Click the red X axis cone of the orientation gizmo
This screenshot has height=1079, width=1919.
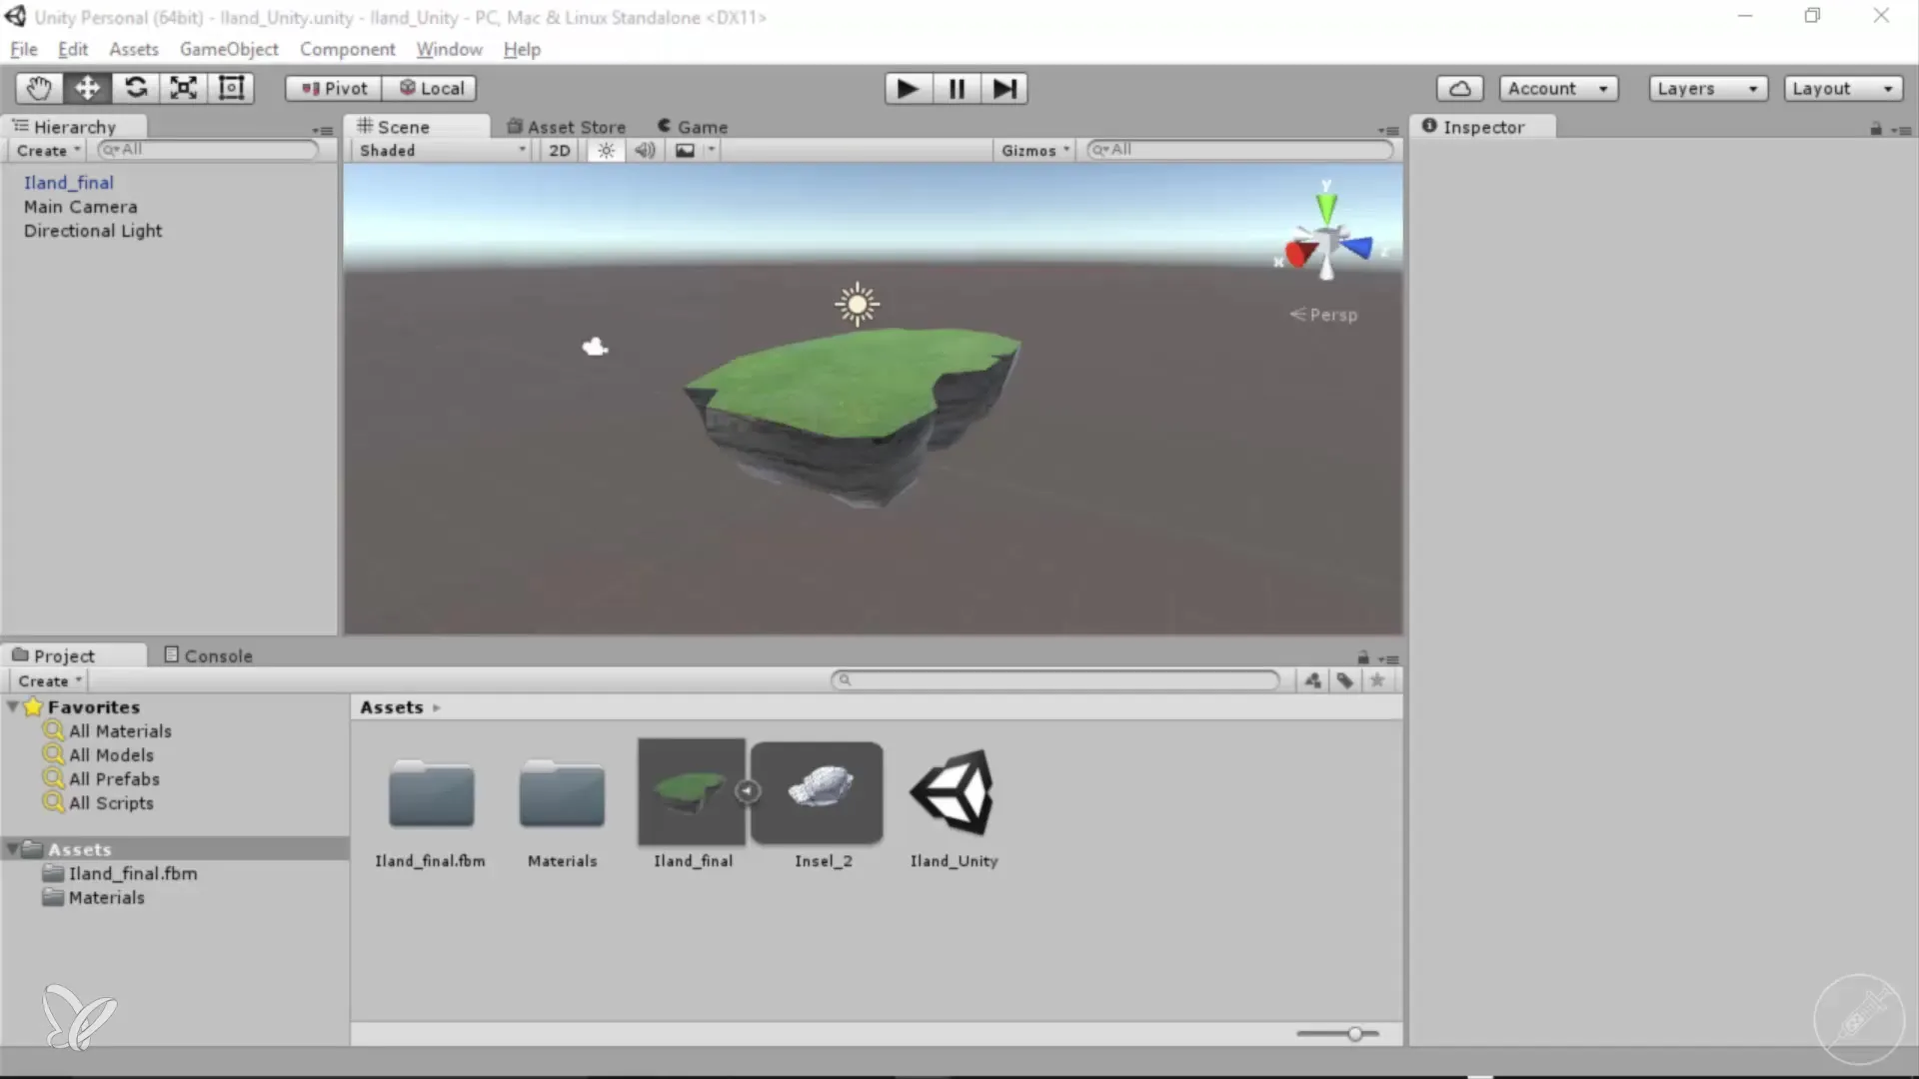point(1299,253)
